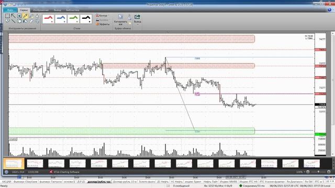Select the step numbering tool

pyautogui.click(x=37, y=21)
